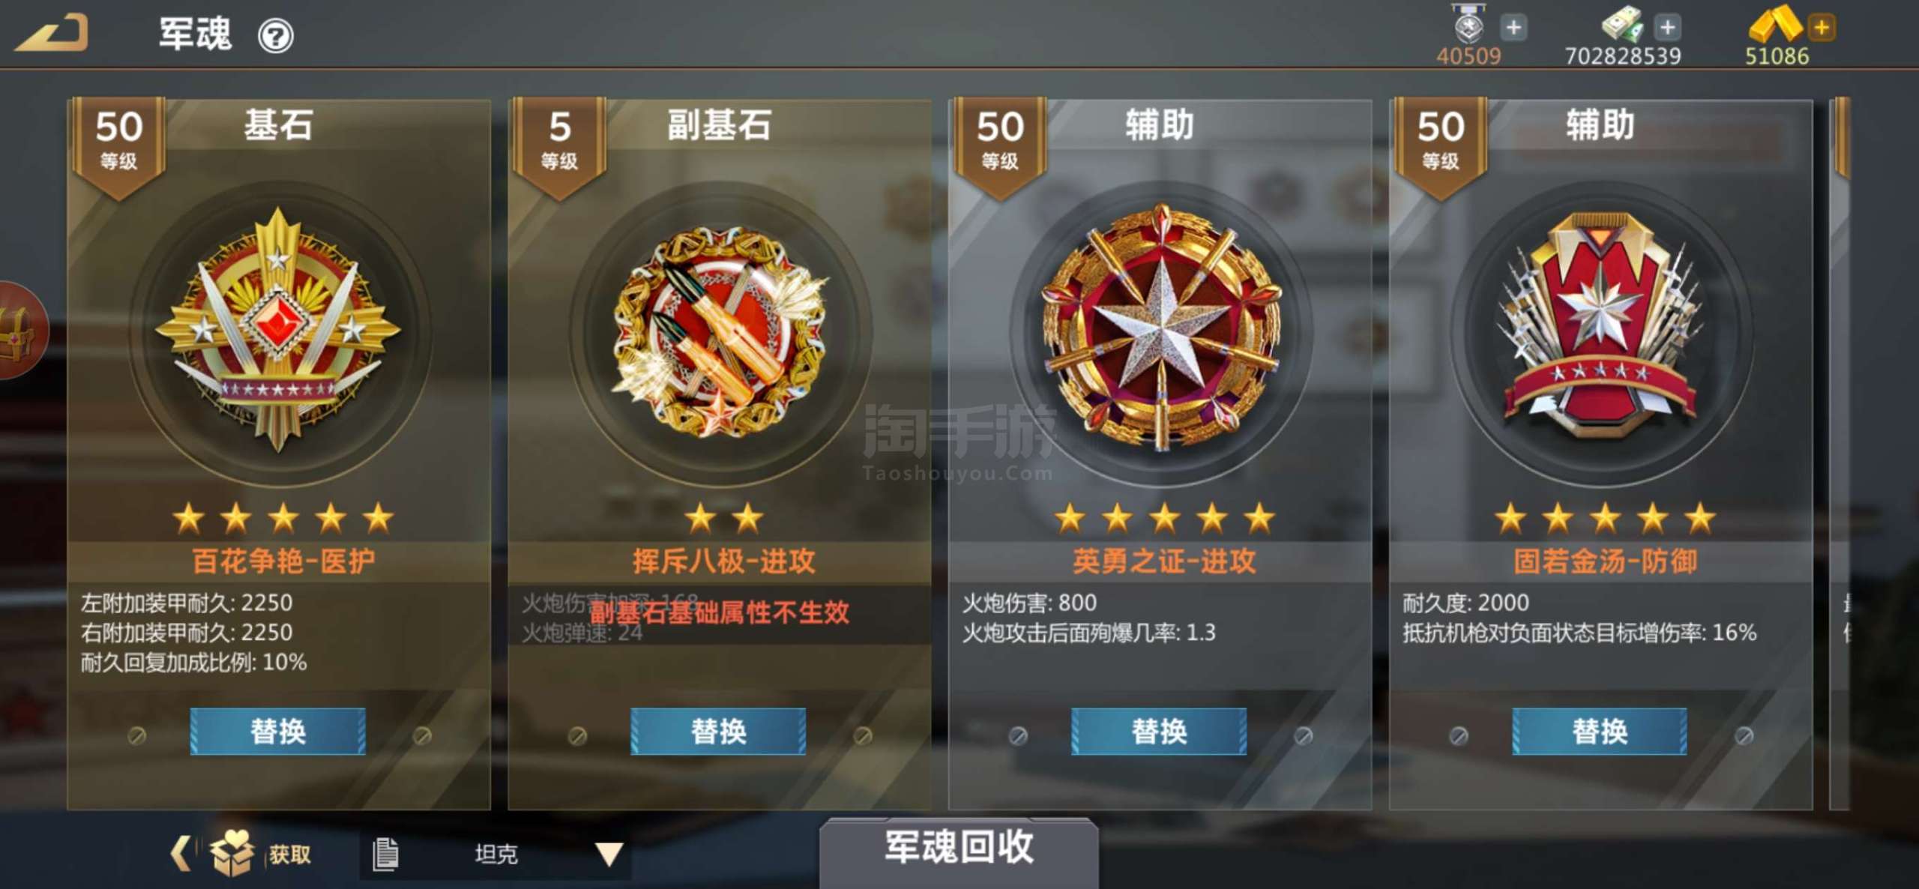Replace the 固若金汤-防御 soul

[x=1600, y=731]
